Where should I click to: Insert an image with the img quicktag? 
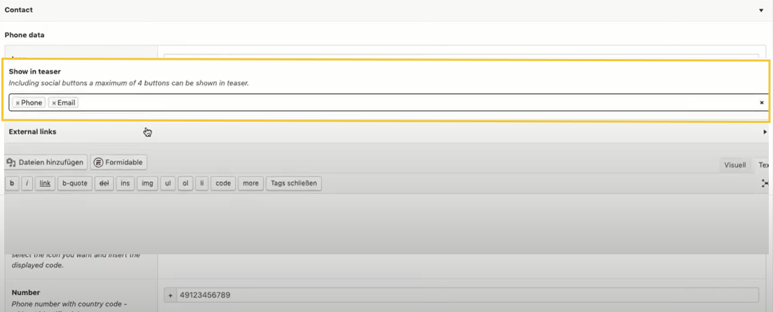(147, 183)
